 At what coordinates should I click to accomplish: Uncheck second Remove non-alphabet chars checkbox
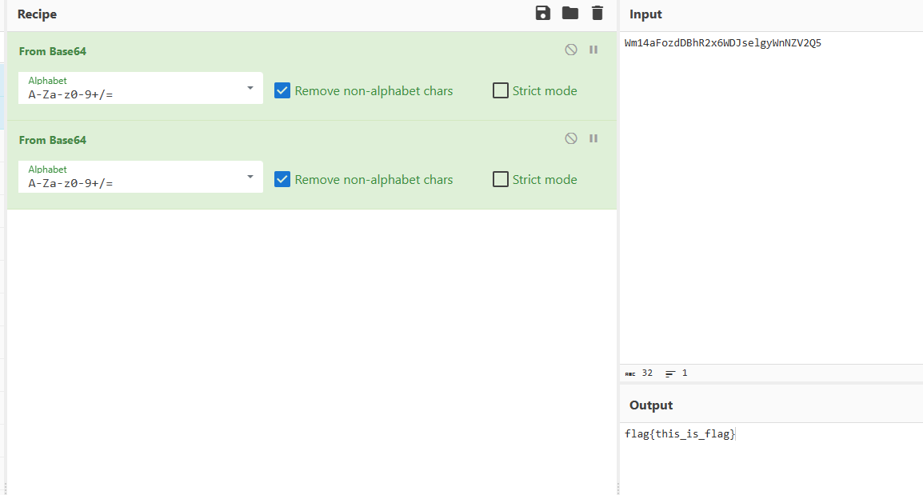282,179
